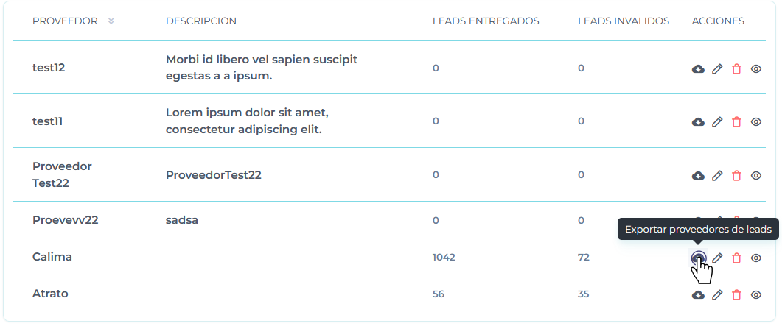Delete the Atrato provider
The image size is (782, 329).
point(736,294)
